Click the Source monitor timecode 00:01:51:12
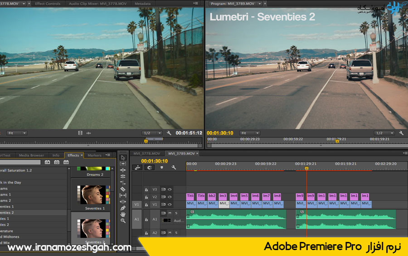408x256 pixels. click(x=189, y=133)
